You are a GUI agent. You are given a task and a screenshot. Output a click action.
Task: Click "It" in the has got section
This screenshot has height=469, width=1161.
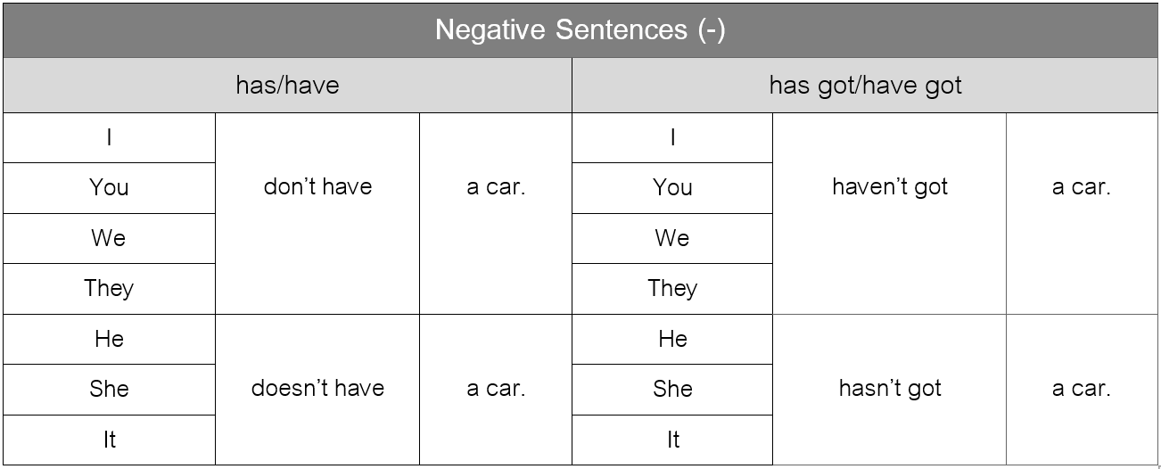[x=672, y=440]
